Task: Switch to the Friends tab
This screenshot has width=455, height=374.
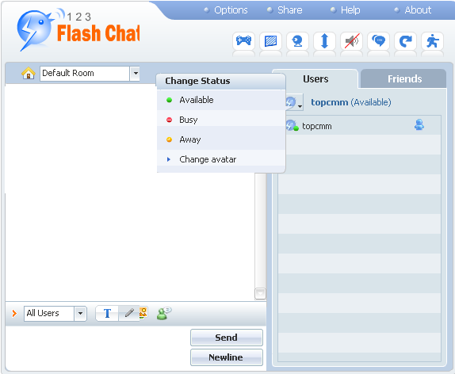Action: 404,79
